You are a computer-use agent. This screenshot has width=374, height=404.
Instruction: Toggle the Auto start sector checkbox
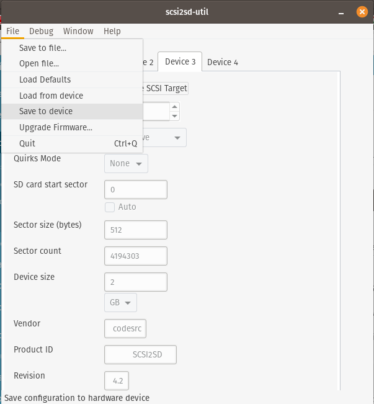click(110, 207)
